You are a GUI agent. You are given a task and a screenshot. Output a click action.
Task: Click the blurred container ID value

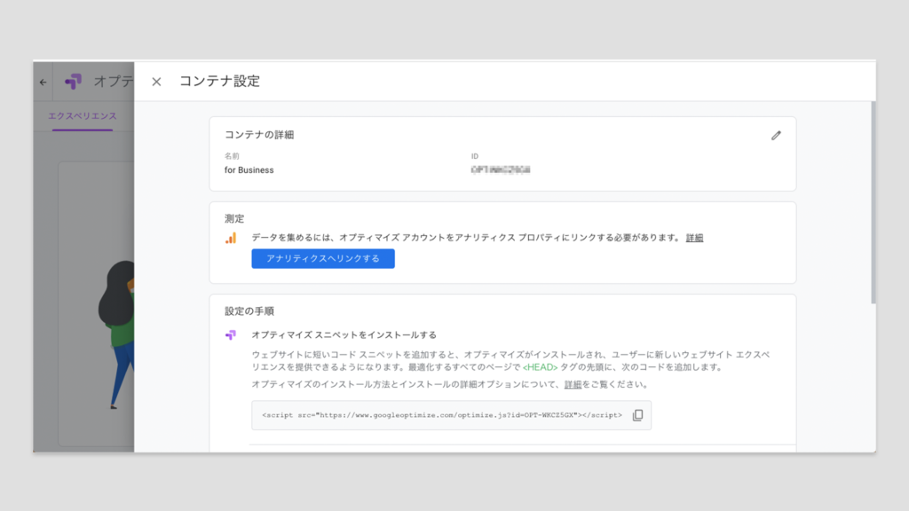(x=501, y=169)
